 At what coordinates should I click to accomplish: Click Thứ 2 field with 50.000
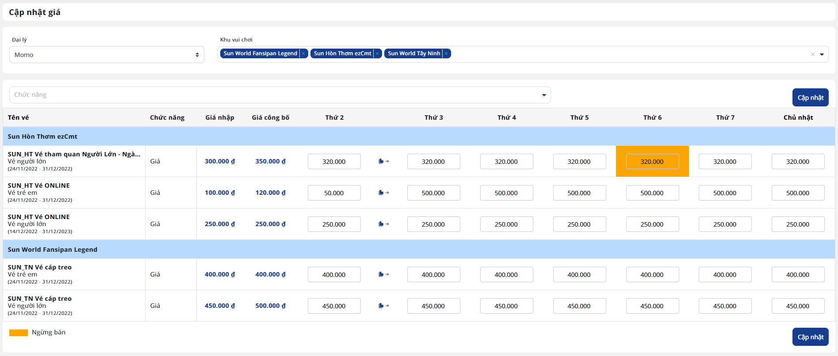coord(334,193)
